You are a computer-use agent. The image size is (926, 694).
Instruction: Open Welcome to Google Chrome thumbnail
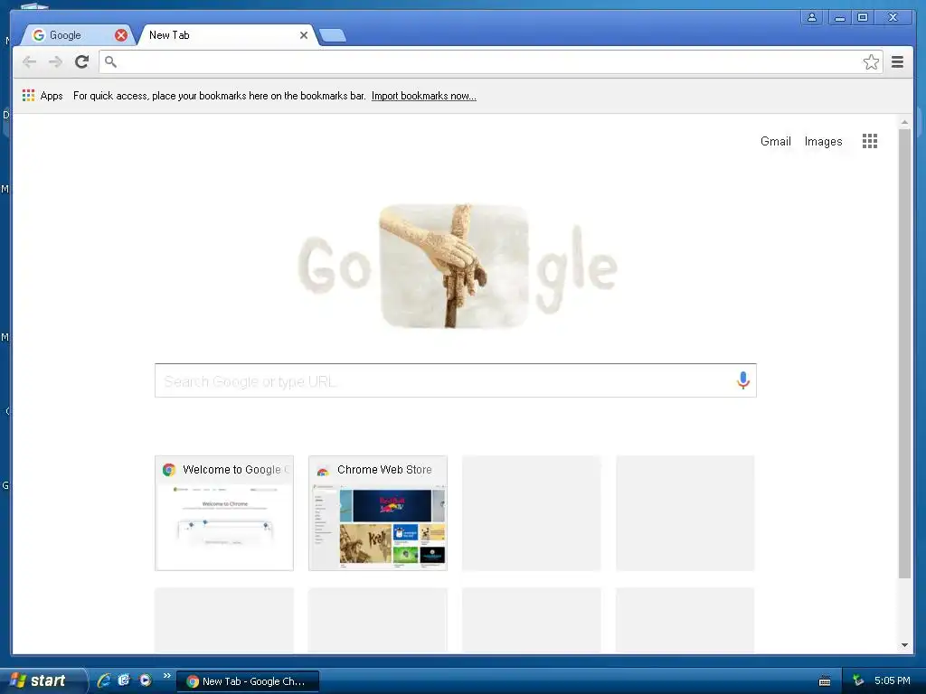click(x=224, y=513)
